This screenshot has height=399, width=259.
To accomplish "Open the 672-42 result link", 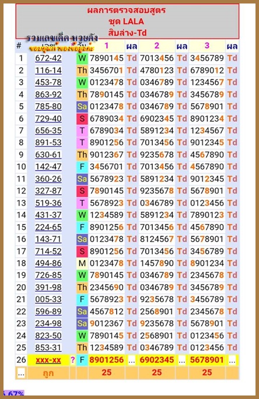I will [x=48, y=58].
